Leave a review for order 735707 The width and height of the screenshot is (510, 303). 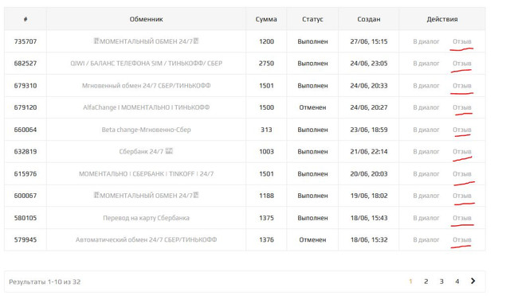pyautogui.click(x=462, y=41)
